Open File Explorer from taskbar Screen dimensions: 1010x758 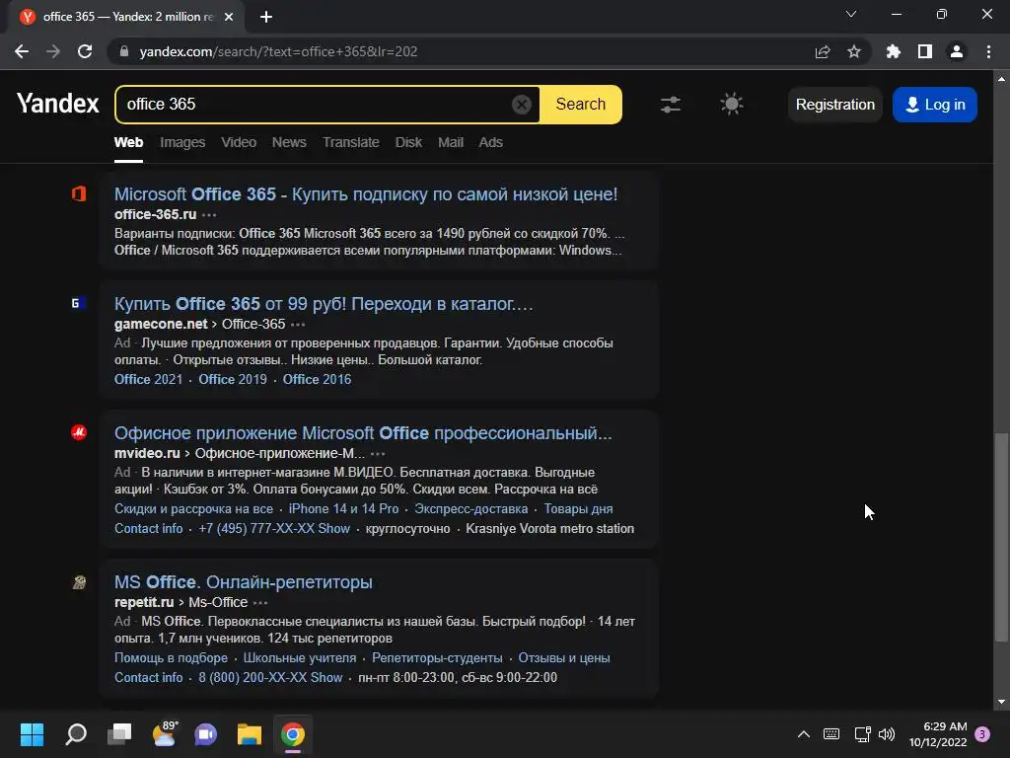click(x=250, y=734)
